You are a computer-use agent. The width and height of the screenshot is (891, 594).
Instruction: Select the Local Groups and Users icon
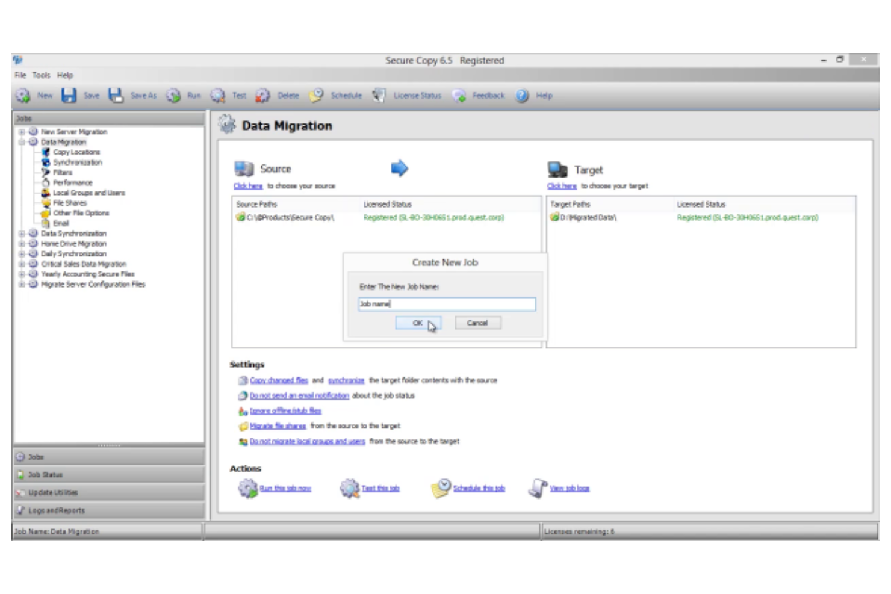46,193
